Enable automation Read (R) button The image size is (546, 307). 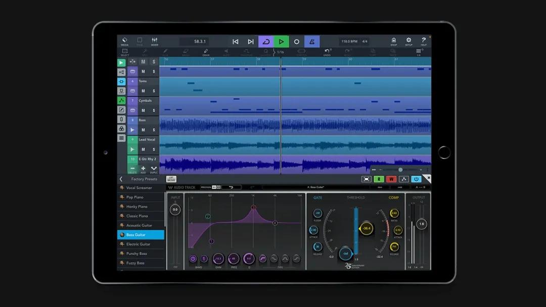379,179
